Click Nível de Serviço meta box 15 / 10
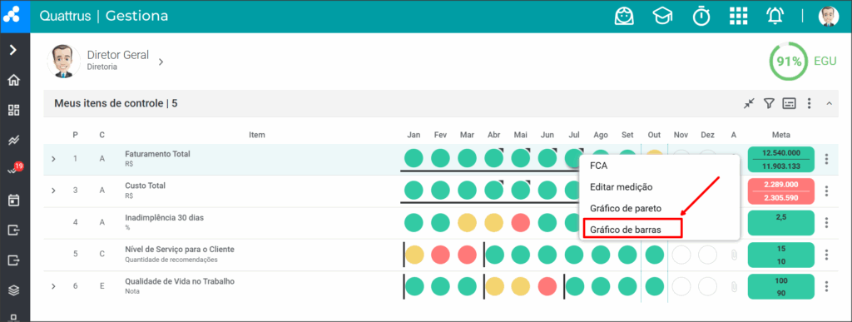The width and height of the screenshot is (852, 322). coord(780,255)
